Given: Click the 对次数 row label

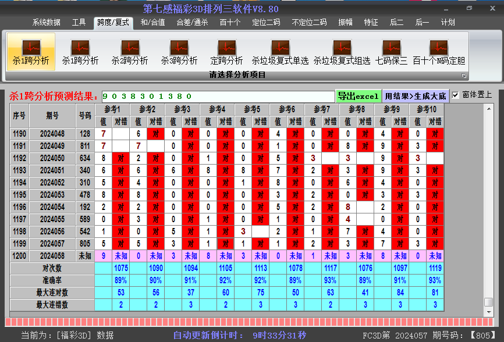Looking at the screenshot, I should click(52, 268).
